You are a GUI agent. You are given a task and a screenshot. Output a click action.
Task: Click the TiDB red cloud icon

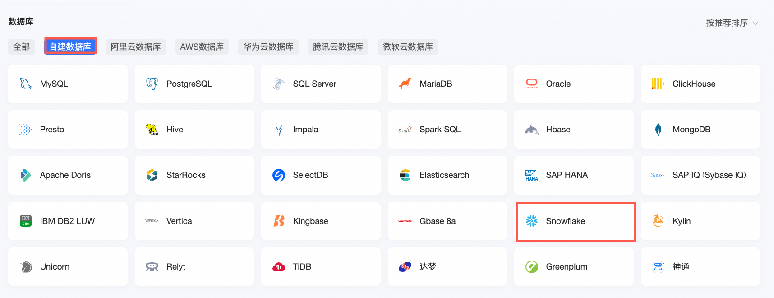pos(279,267)
